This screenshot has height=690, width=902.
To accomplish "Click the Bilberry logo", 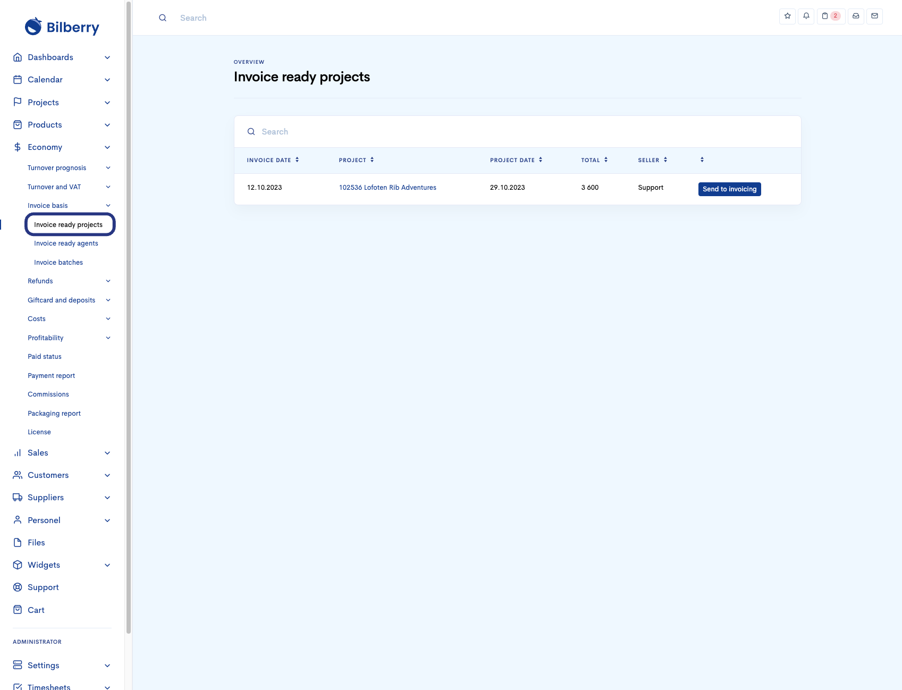I will coord(62,27).
